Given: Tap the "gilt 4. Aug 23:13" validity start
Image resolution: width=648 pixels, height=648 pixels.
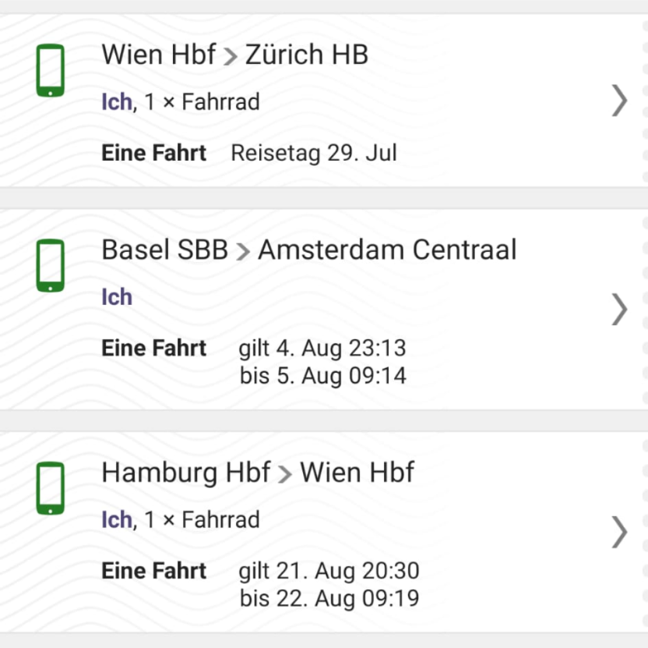Looking at the screenshot, I should pyautogui.click(x=322, y=348).
